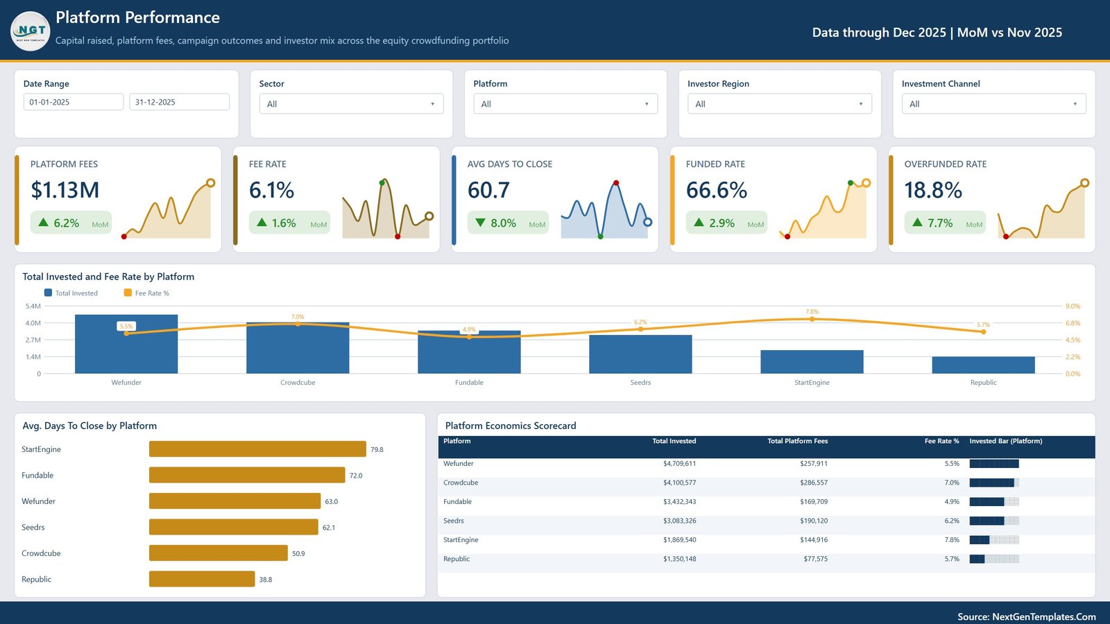The height and width of the screenshot is (624, 1110).
Task: Click the Funded Rate sparkline chart
Action: [823, 209]
